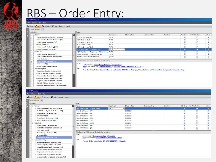Click the 'Months' link in lower rule description
This screenshot has height=162, width=216.
click(x=112, y=136)
